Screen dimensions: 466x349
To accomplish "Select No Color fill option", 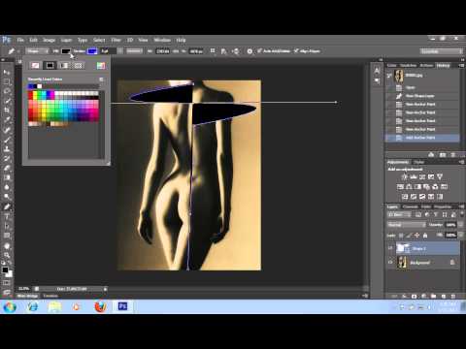I will (35, 66).
